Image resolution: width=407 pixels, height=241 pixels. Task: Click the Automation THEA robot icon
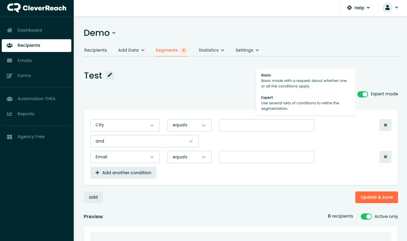click(10, 99)
